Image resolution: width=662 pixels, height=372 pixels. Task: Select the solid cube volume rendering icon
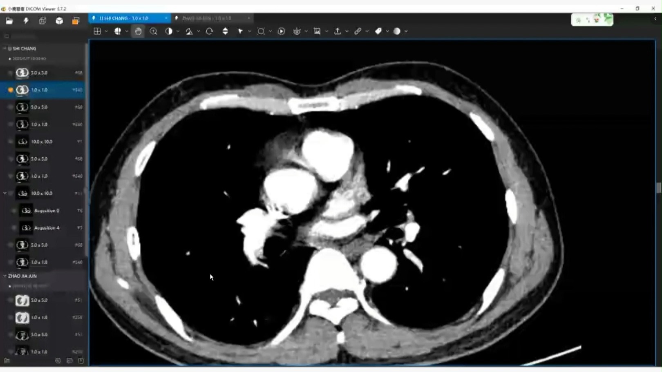click(59, 21)
